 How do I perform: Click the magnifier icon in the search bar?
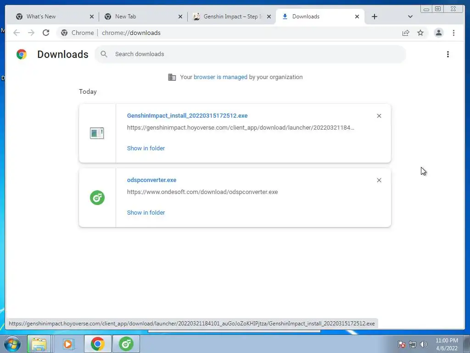(104, 54)
